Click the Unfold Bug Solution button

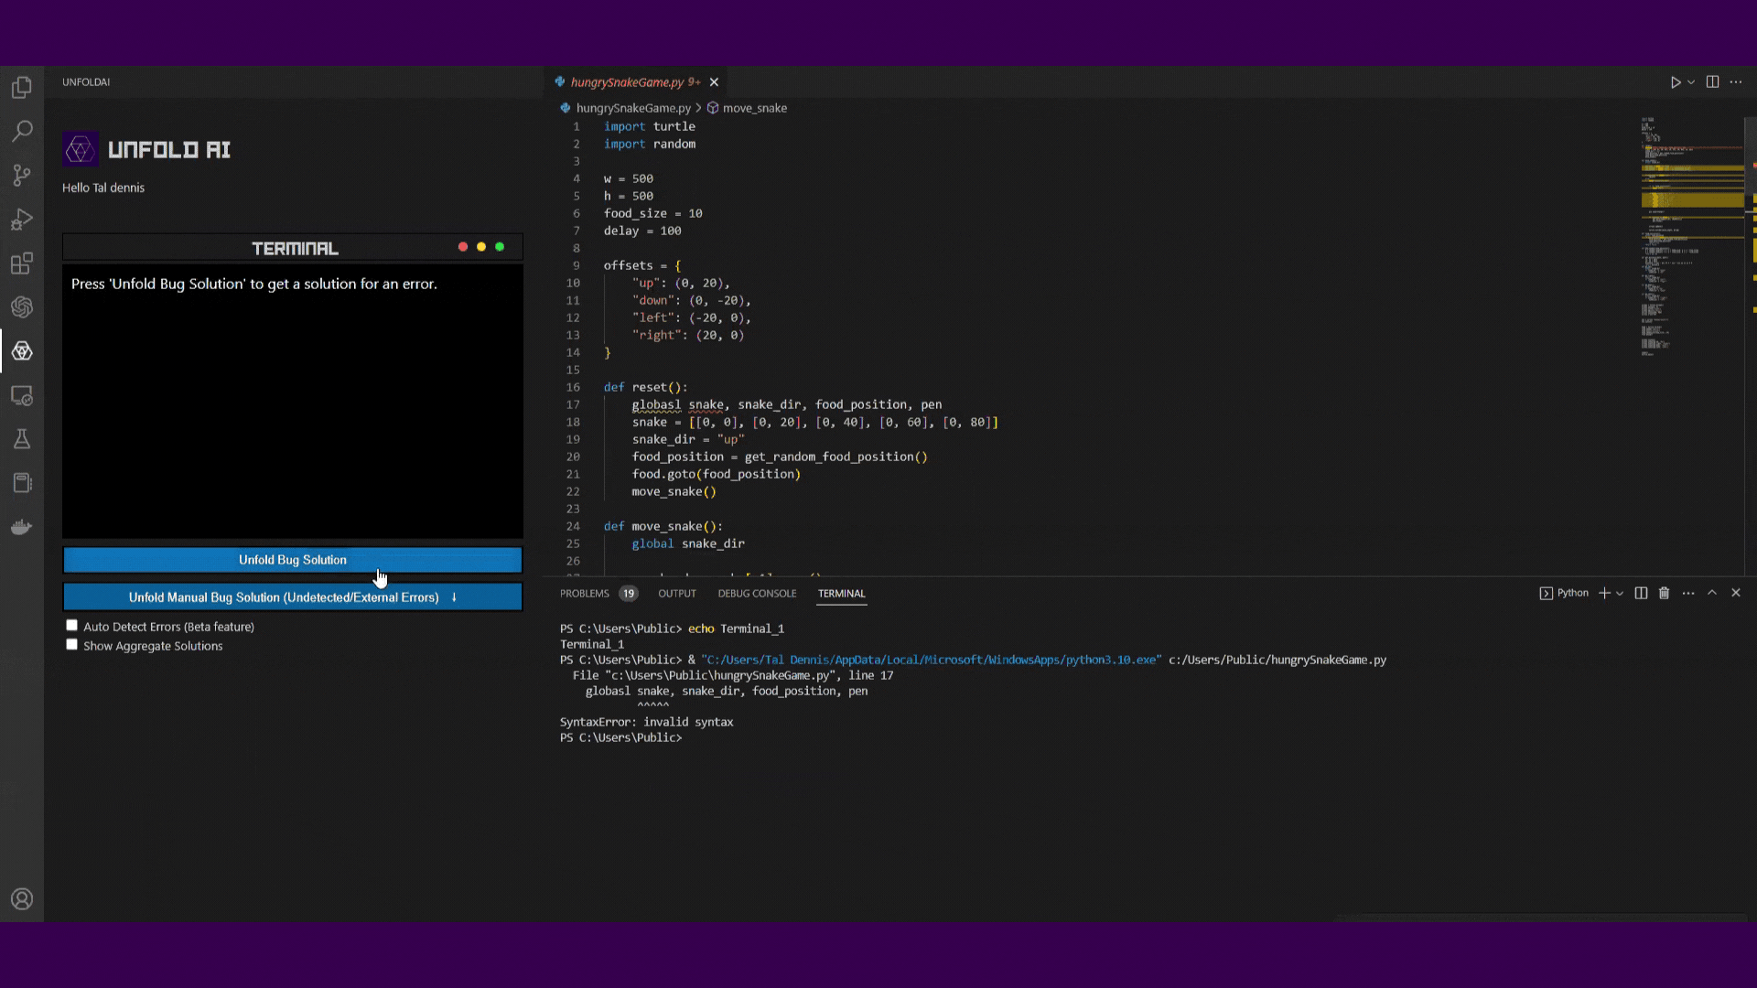click(x=293, y=560)
